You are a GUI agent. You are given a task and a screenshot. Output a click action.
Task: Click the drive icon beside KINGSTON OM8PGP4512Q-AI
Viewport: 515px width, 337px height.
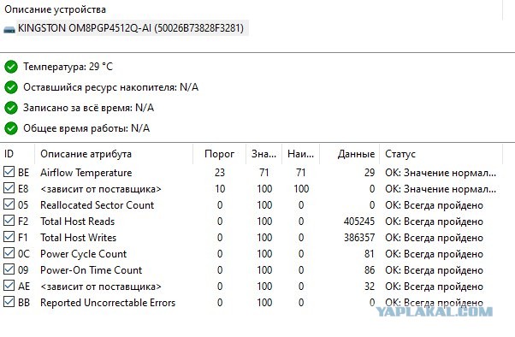coord(9,29)
